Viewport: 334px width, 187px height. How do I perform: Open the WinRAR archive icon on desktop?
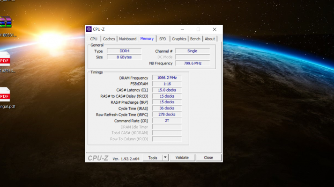[6, 22]
